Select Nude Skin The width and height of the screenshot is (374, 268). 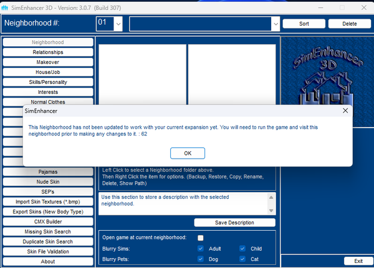48,182
